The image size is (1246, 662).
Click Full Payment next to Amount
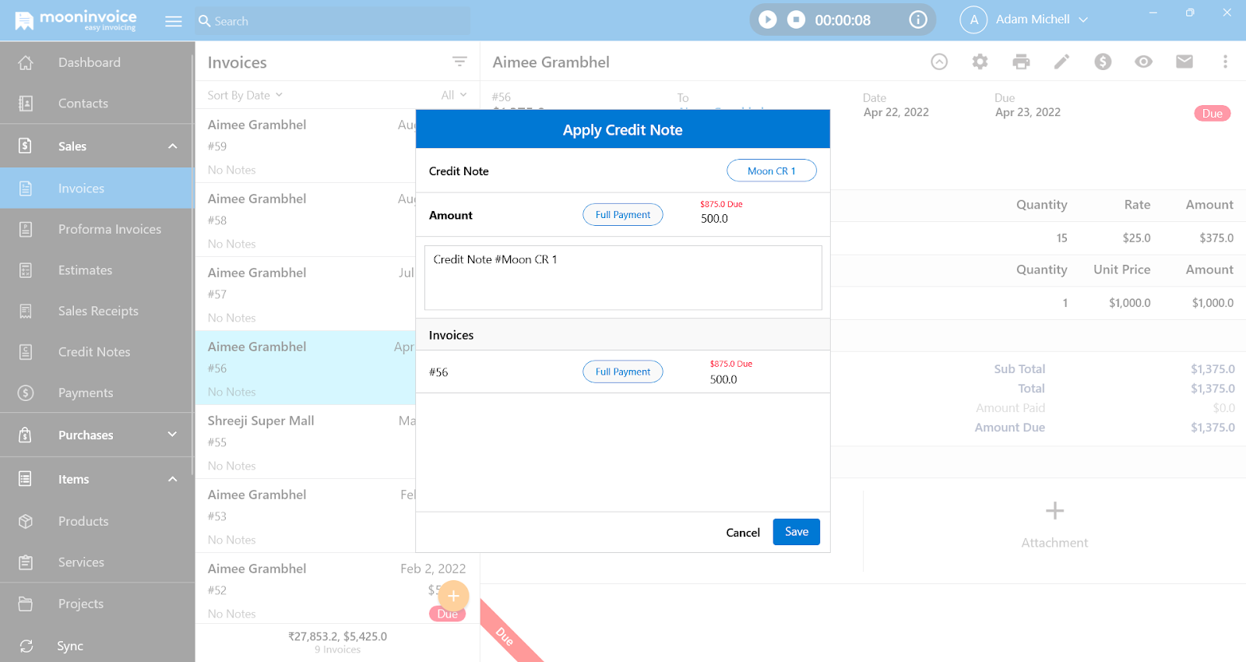point(623,214)
